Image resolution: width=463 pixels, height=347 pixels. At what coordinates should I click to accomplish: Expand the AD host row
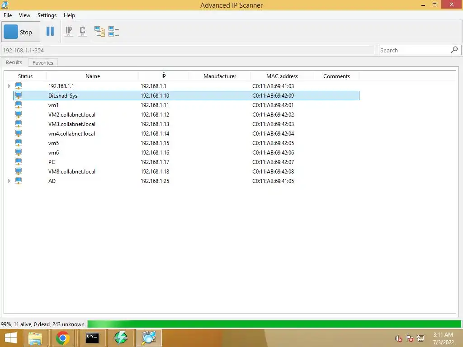coord(9,181)
